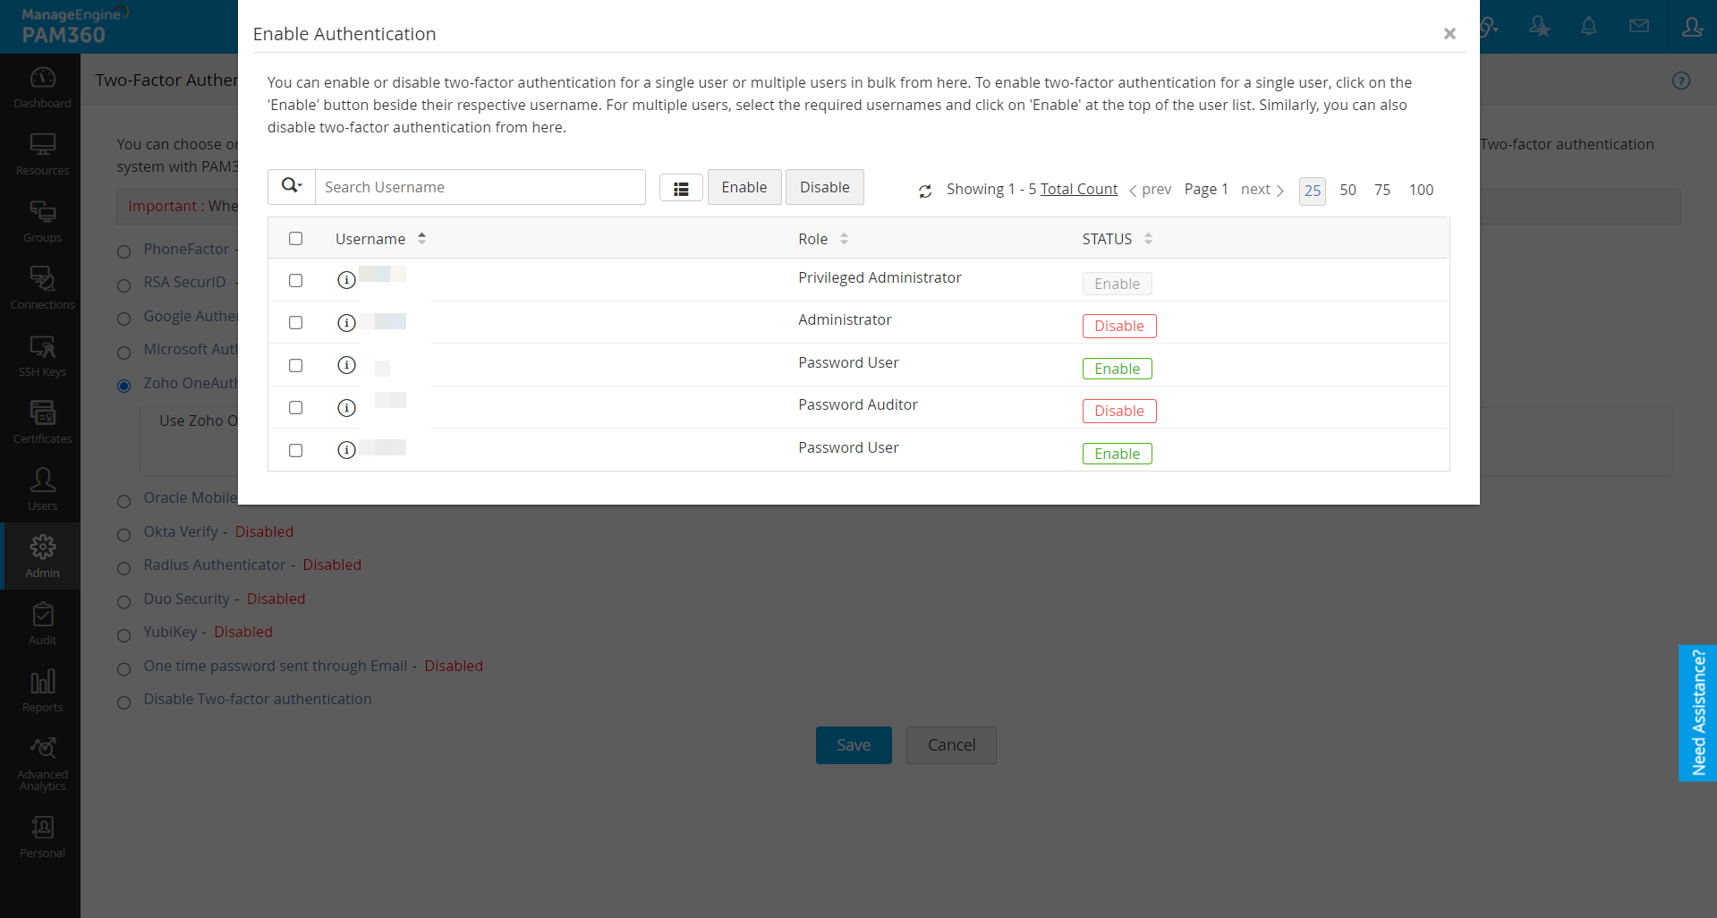Open the Audit section
The width and height of the screenshot is (1717, 918).
(x=42, y=625)
